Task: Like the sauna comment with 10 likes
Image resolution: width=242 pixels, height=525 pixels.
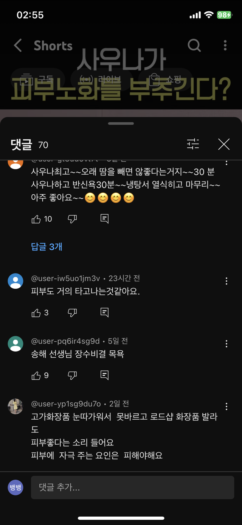Action: [x=36, y=219]
